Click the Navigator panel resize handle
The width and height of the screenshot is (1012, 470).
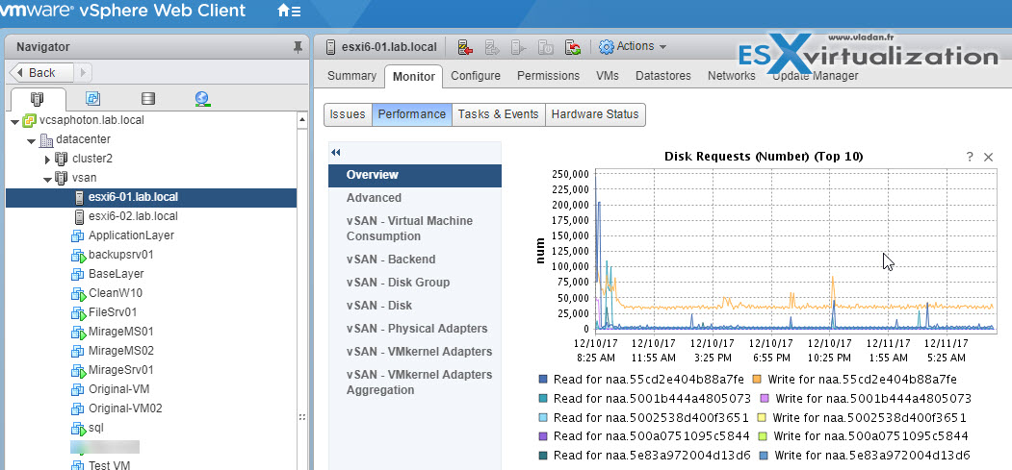(x=302, y=417)
